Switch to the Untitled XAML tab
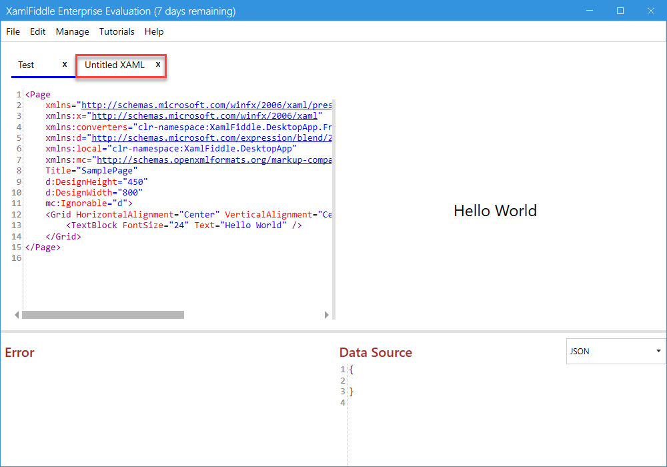Screen dimensions: 667x467 pos(115,65)
